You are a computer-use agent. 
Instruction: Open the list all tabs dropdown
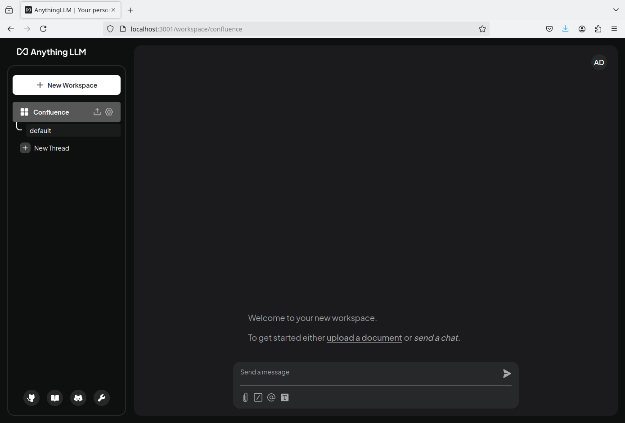point(616,10)
